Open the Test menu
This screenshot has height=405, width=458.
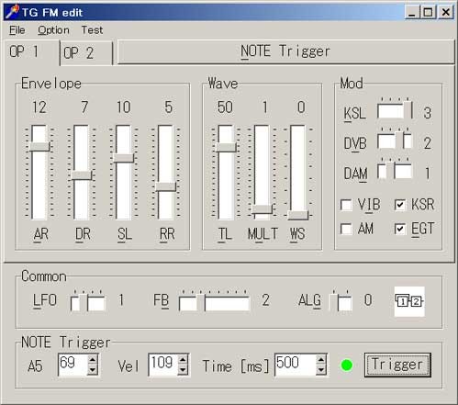(x=92, y=30)
